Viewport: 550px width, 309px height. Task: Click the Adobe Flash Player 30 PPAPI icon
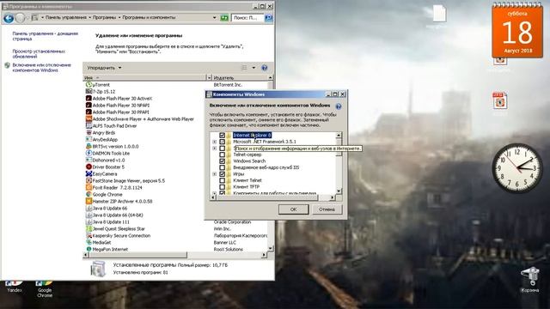89,112
